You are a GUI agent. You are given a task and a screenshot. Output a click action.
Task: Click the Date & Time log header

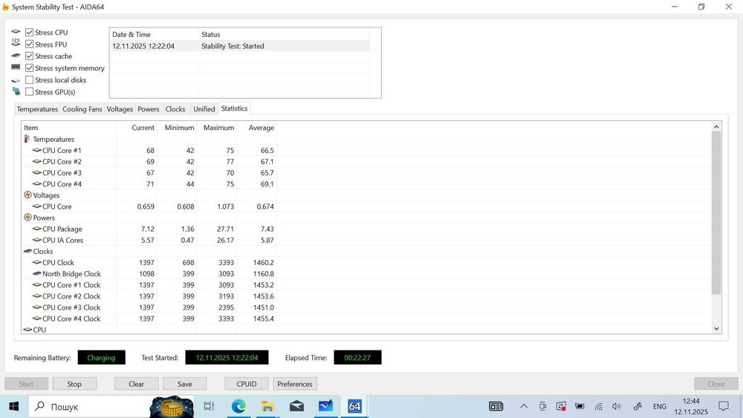tap(155, 35)
